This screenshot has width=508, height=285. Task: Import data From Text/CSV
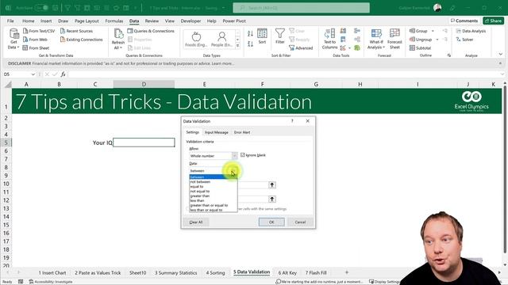coord(39,31)
